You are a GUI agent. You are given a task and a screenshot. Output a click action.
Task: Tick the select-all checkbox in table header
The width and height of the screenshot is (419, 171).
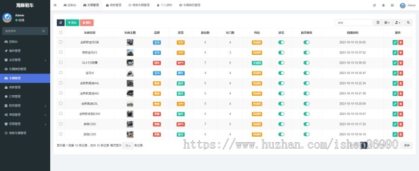(x=61, y=32)
